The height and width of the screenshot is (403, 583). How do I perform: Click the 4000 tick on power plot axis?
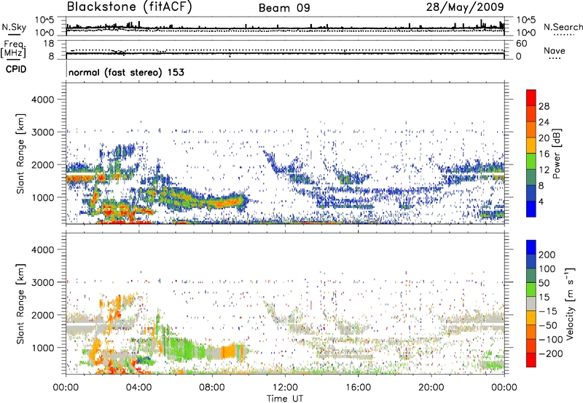(42, 100)
